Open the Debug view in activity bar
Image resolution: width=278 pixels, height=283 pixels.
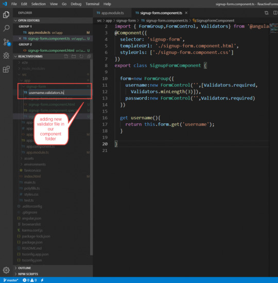pyautogui.click(x=6, y=55)
